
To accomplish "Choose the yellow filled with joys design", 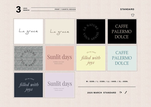I will tap(91, 58).
